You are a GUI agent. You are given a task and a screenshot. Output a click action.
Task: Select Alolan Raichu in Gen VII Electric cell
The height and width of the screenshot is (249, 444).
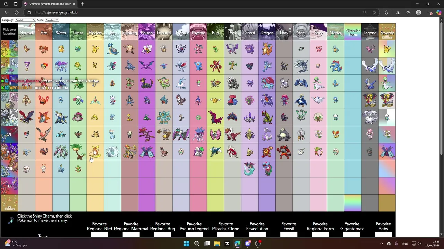95,151
